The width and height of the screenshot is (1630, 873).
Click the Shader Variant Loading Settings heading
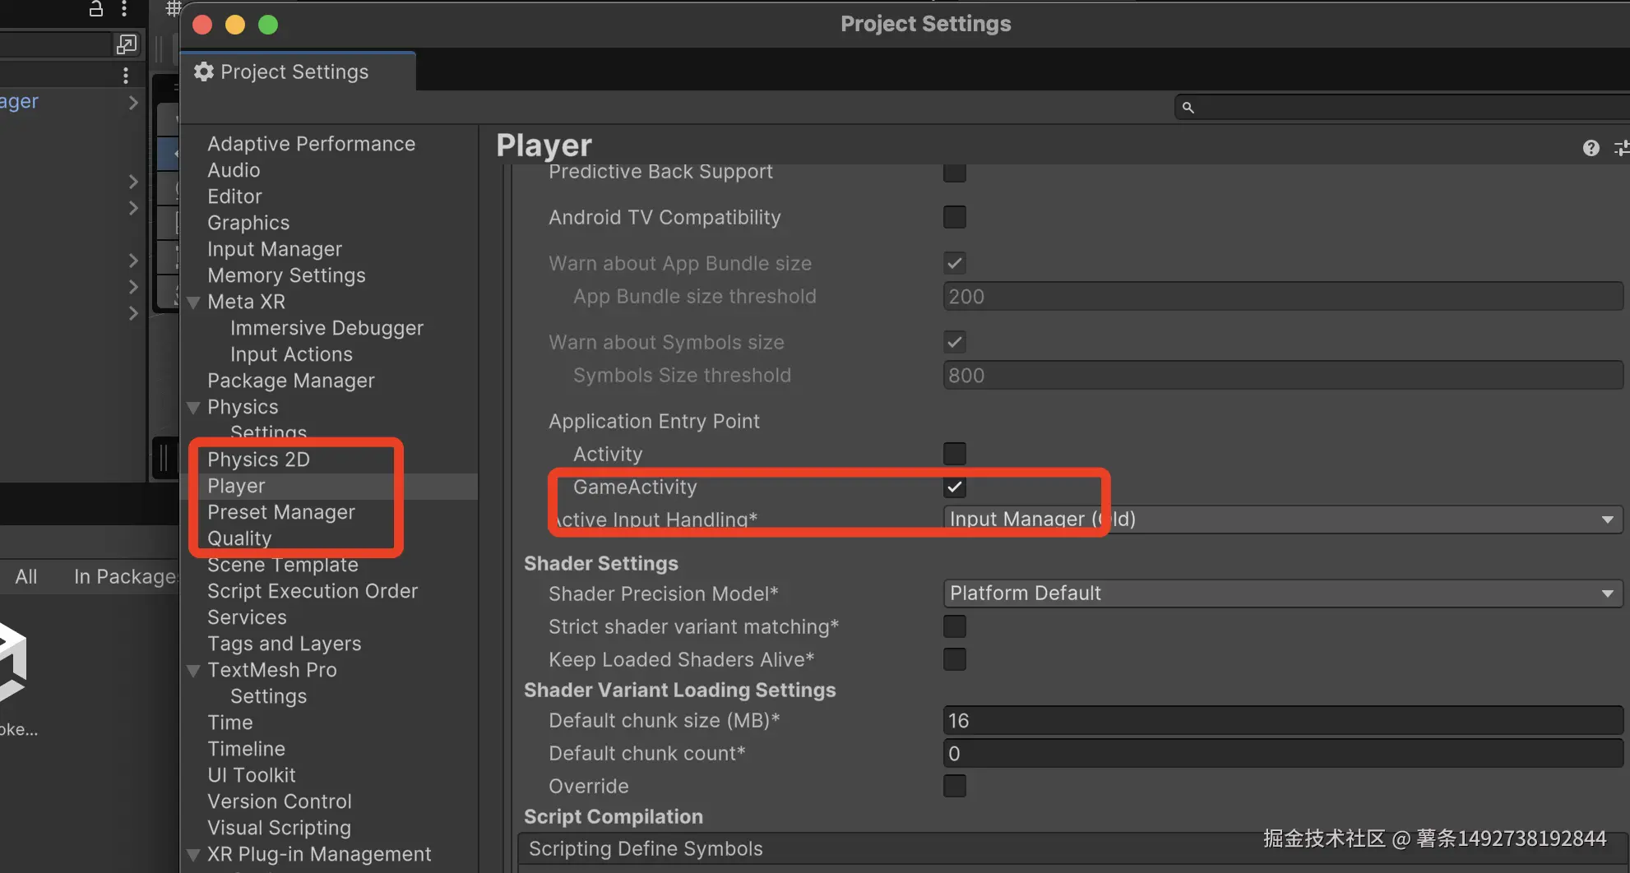(679, 690)
